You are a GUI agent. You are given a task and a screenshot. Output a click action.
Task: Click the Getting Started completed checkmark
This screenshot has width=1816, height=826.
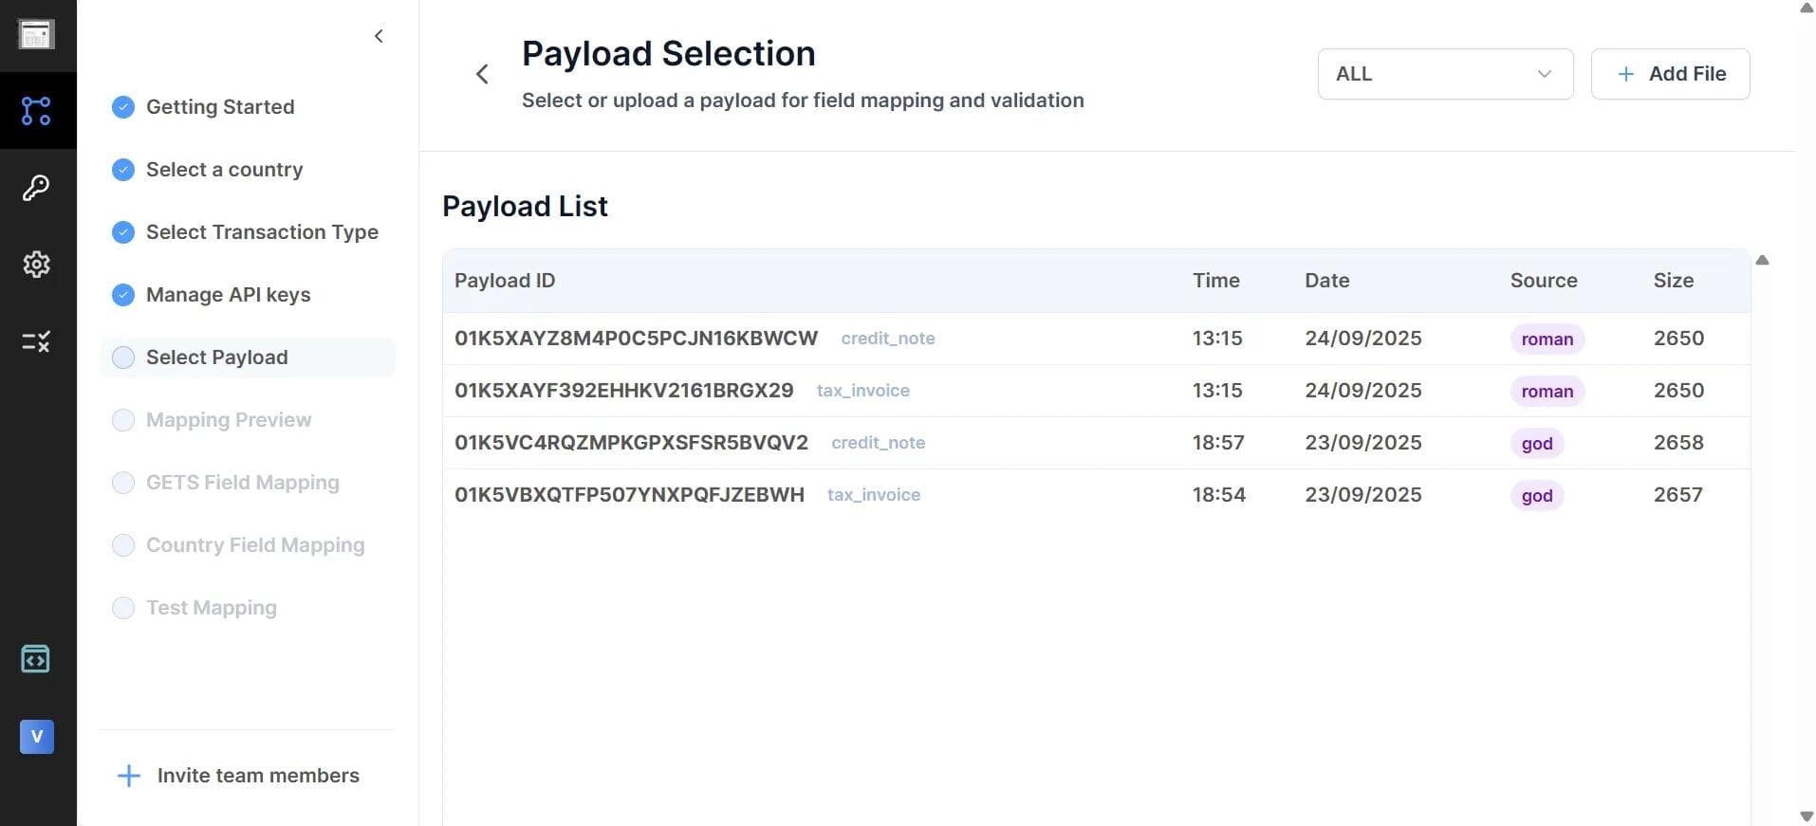click(x=123, y=107)
